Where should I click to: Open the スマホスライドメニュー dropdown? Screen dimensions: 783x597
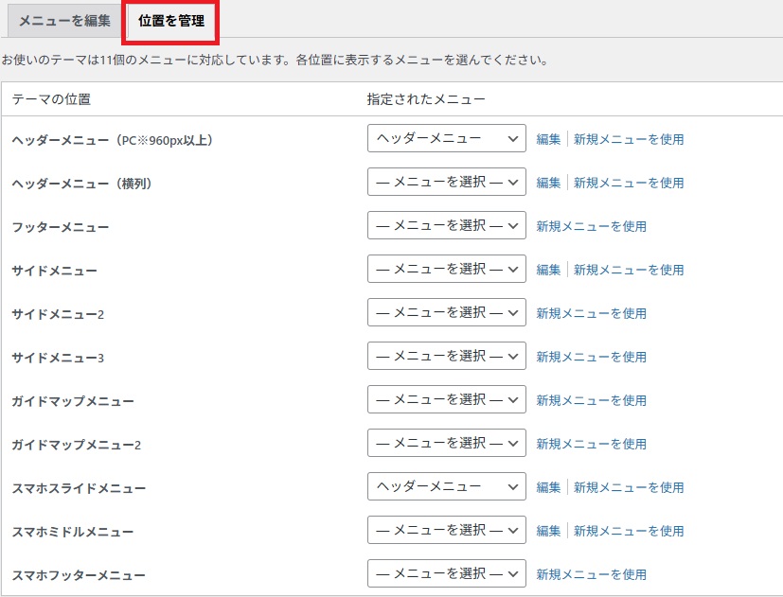(447, 486)
